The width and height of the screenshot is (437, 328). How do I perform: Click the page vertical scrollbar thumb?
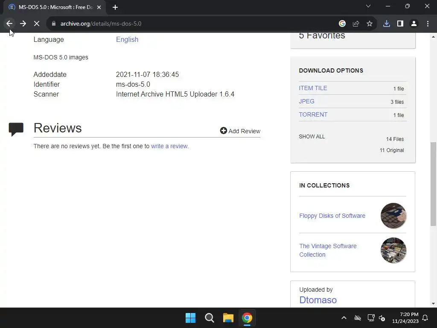433,184
